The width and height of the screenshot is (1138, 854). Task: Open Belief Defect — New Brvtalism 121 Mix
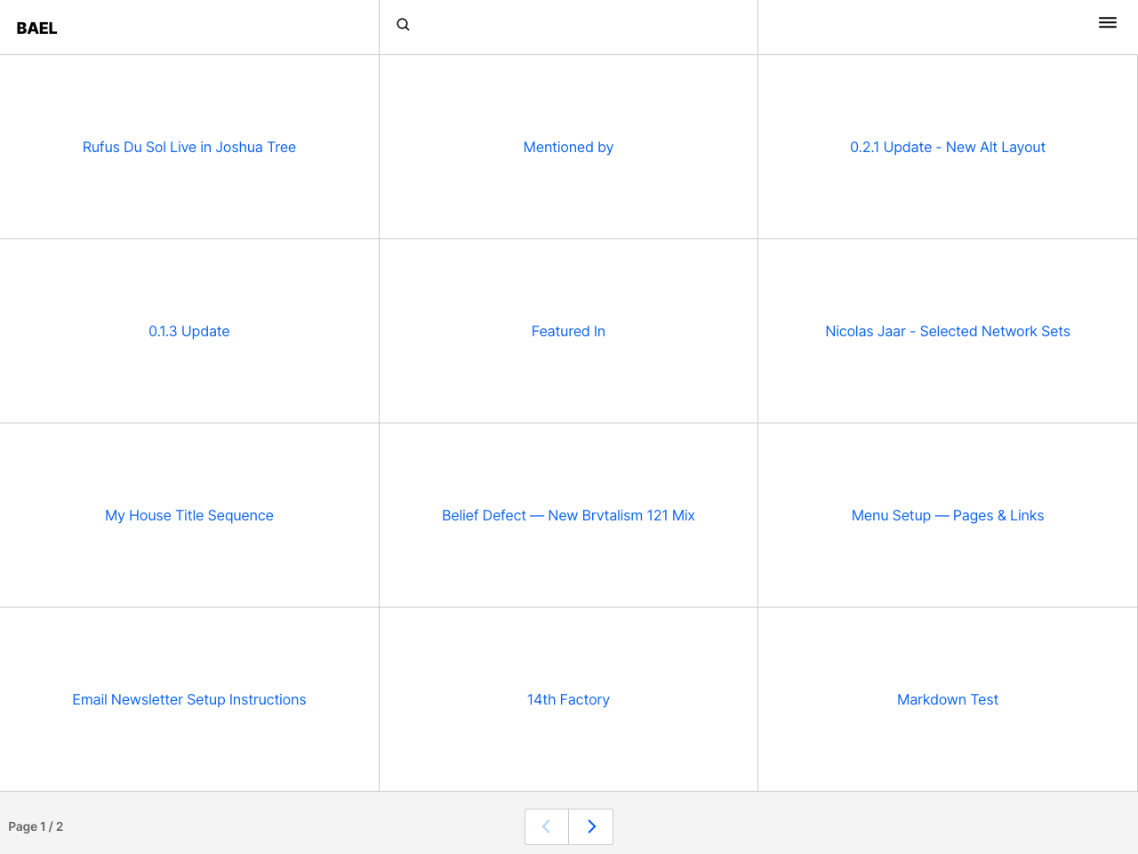[568, 515]
